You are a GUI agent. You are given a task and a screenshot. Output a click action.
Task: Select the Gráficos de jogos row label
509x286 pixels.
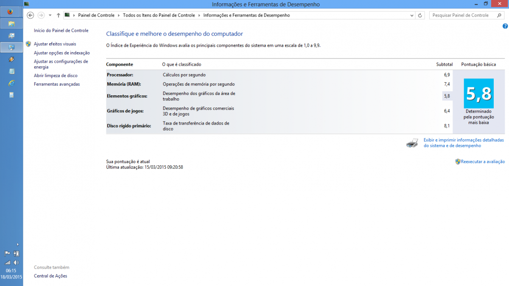tap(125, 111)
